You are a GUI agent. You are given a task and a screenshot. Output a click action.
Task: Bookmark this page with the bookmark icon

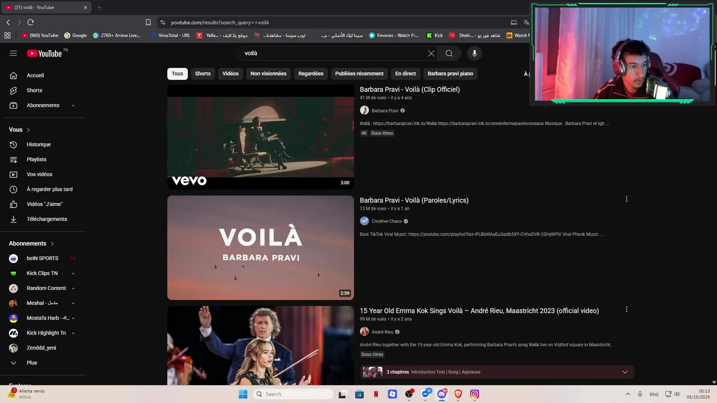[x=148, y=22]
